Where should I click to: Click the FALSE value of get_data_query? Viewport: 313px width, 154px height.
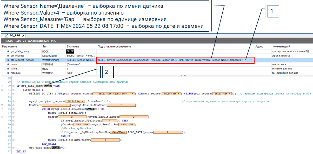click(x=70, y=52)
